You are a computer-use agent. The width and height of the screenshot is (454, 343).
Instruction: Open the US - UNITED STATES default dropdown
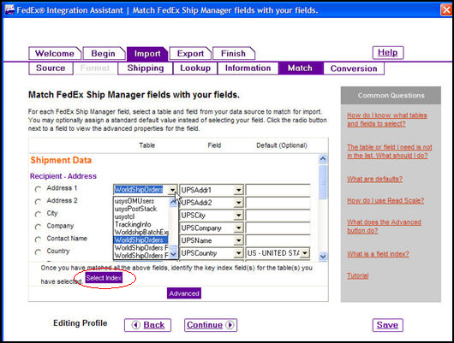(305, 253)
